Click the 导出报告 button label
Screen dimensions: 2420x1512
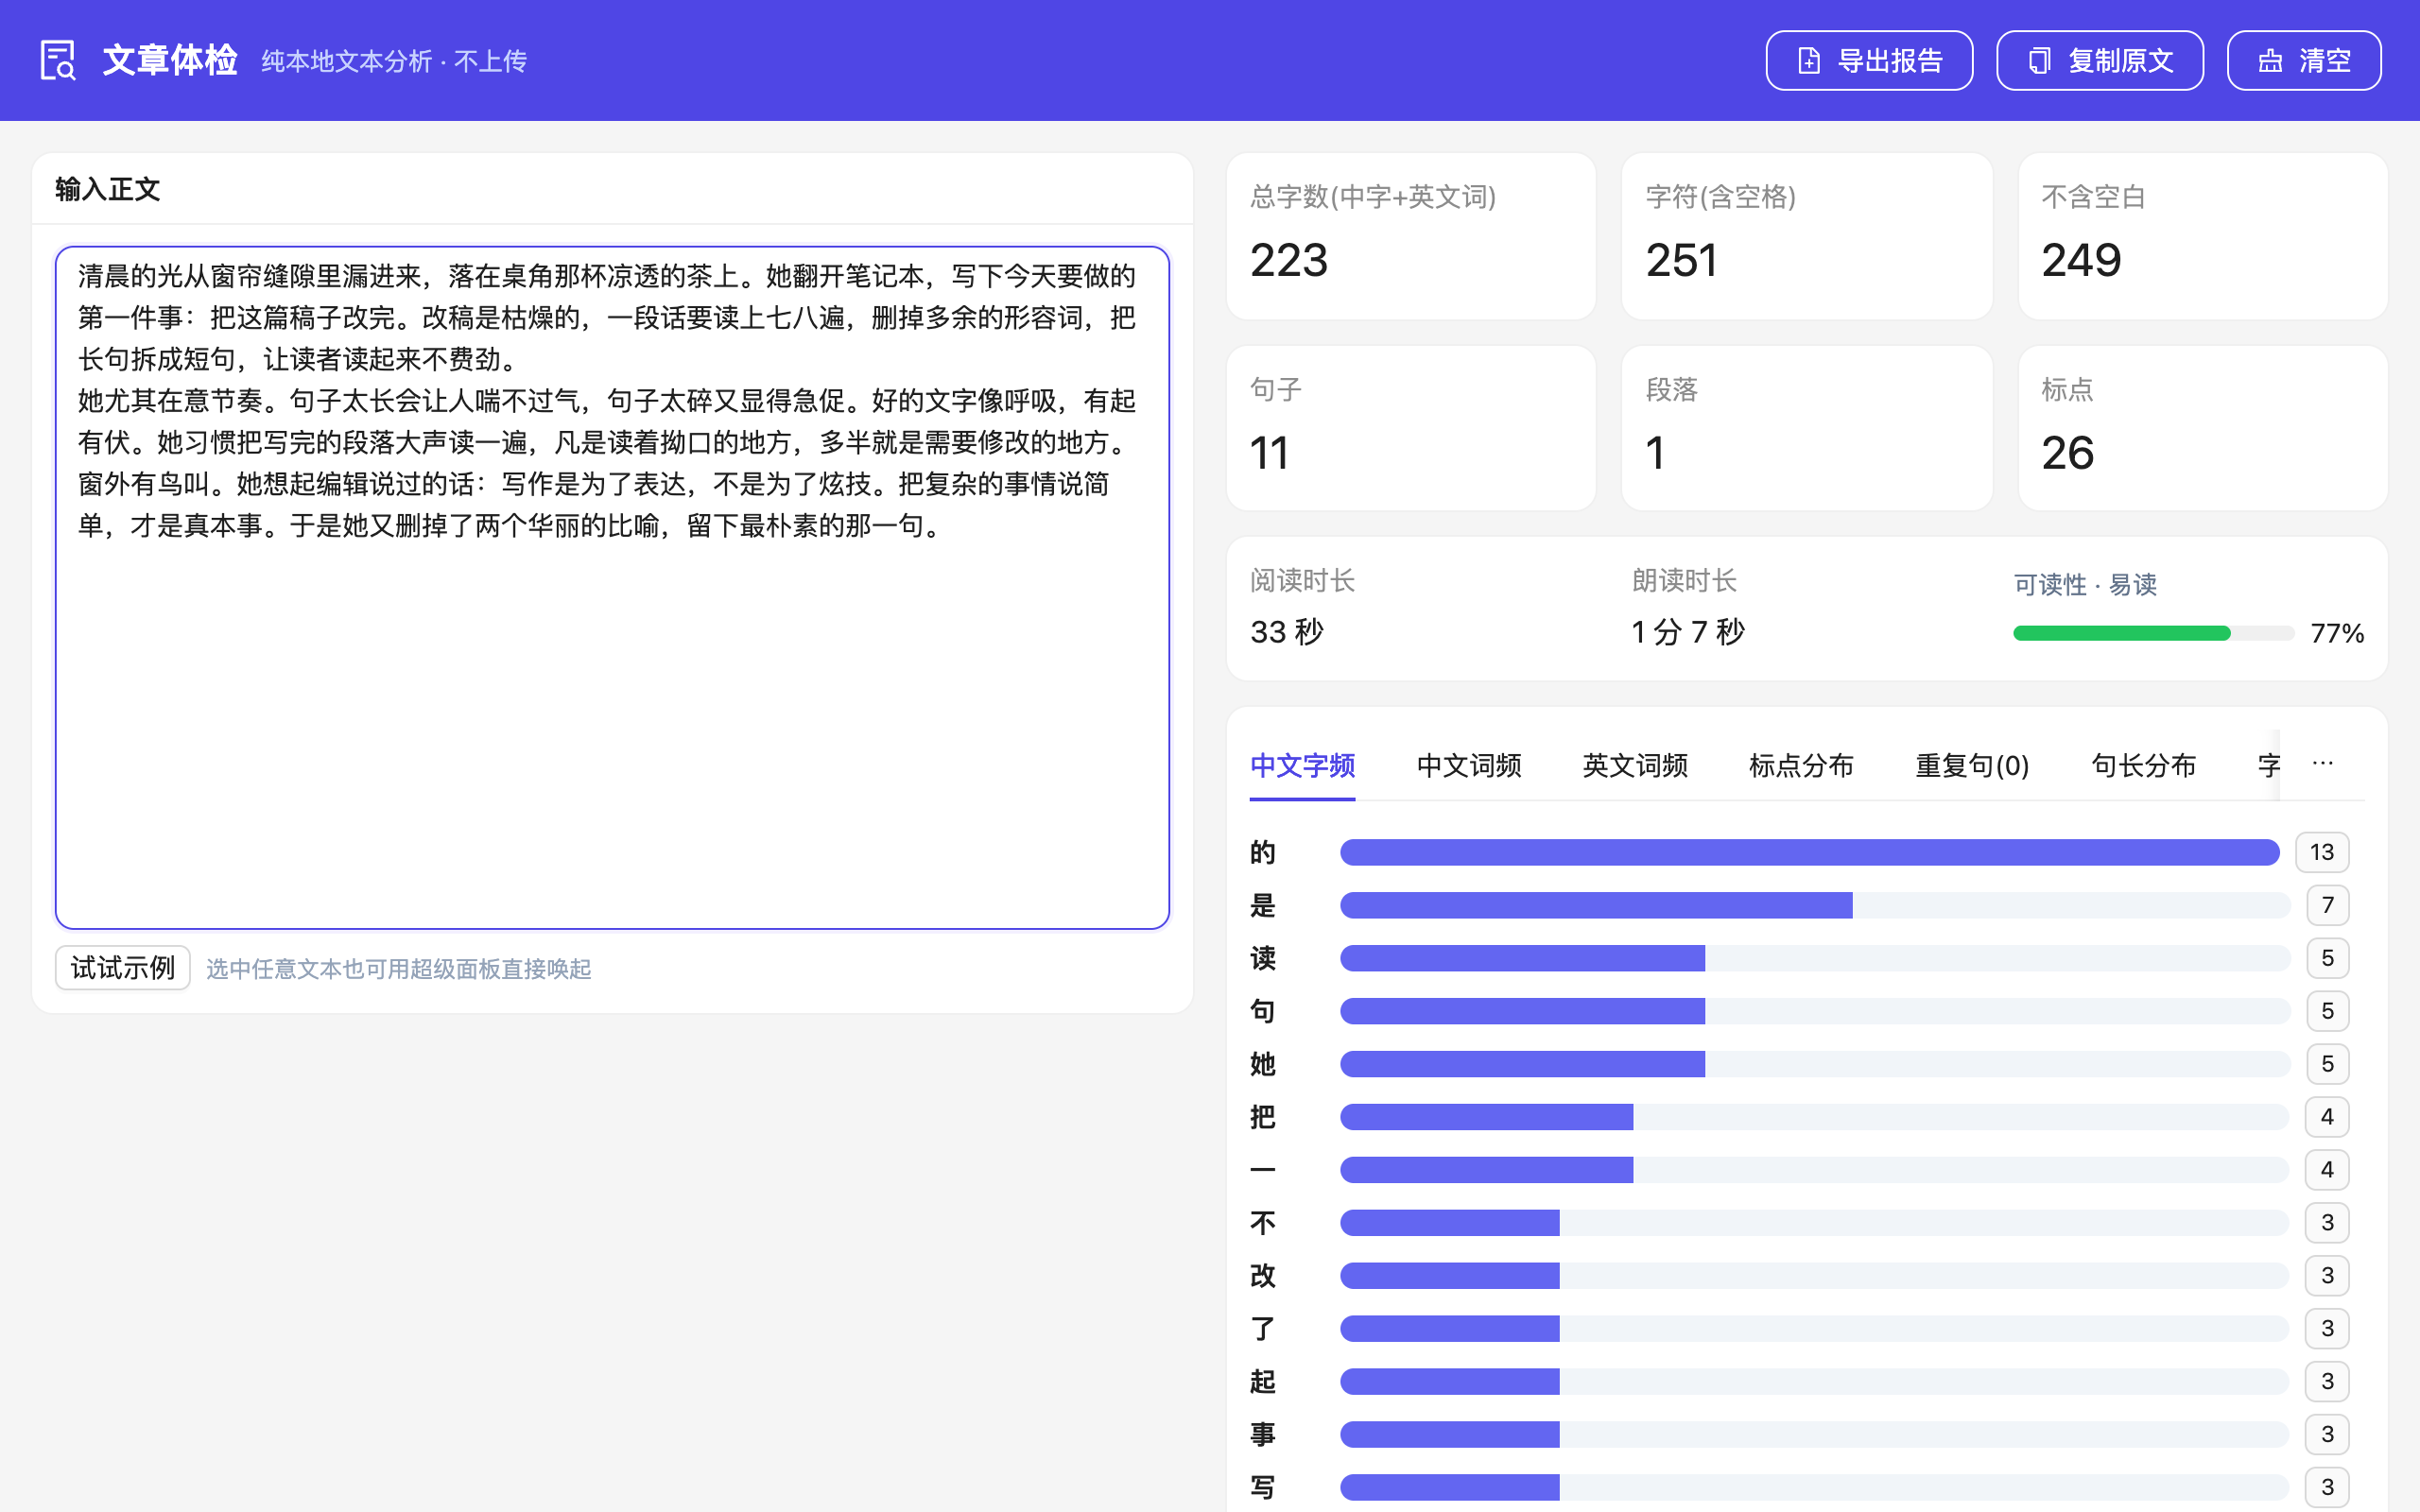[x=1890, y=61]
